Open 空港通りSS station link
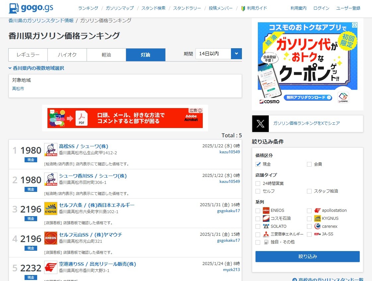This screenshot has height=281, width=372. (98, 264)
